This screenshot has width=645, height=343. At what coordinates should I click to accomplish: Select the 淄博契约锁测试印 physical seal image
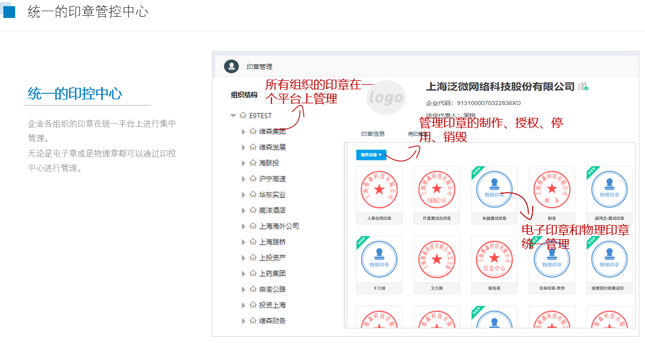[x=609, y=259]
